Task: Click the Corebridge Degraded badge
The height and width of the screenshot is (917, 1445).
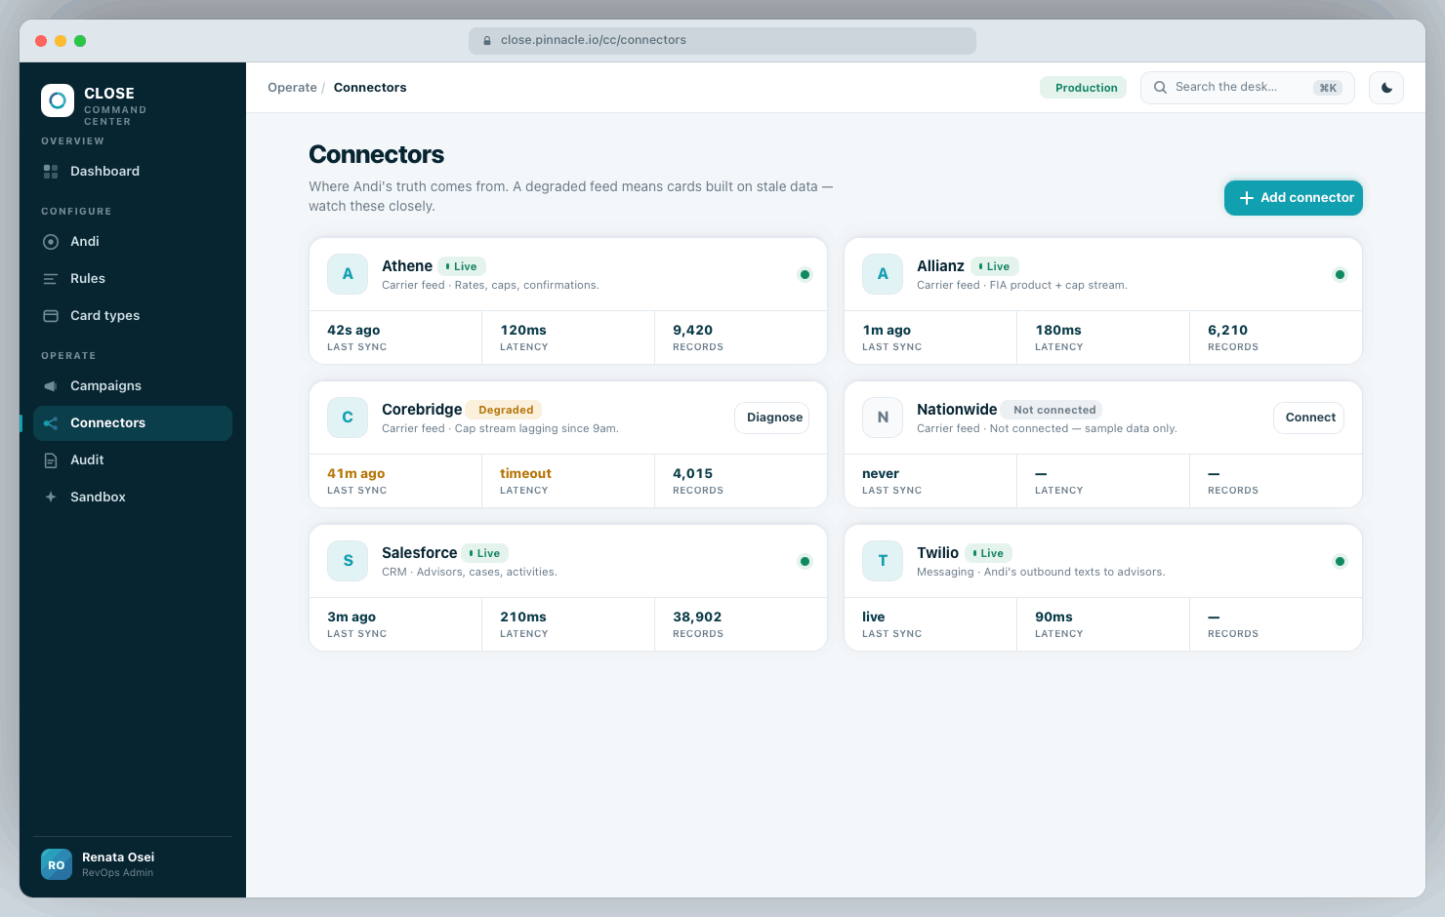Action: (x=504, y=410)
